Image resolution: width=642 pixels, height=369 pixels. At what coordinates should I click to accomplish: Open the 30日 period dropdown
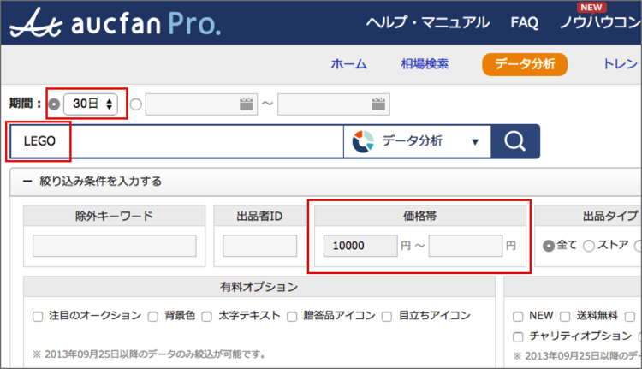[x=93, y=104]
